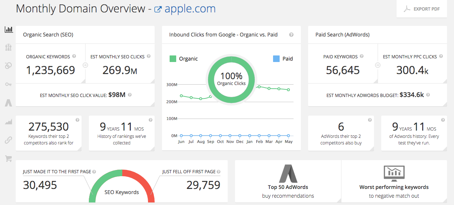
Task: Click help icon next to Organic Keywords
Action: click(x=74, y=57)
